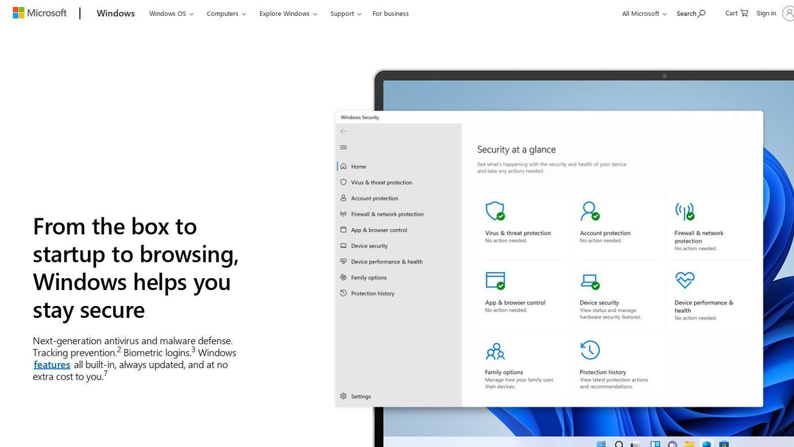This screenshot has width=794, height=447.
Task: Expand the Support menu
Action: pyautogui.click(x=346, y=14)
